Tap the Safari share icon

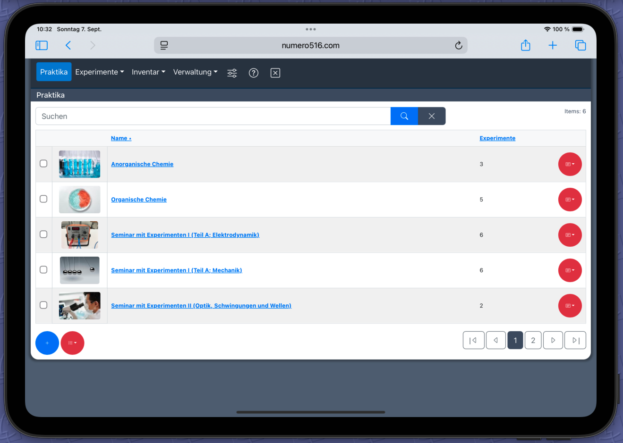525,45
